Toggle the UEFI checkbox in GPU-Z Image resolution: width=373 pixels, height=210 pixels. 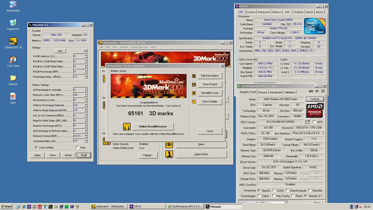314,122
